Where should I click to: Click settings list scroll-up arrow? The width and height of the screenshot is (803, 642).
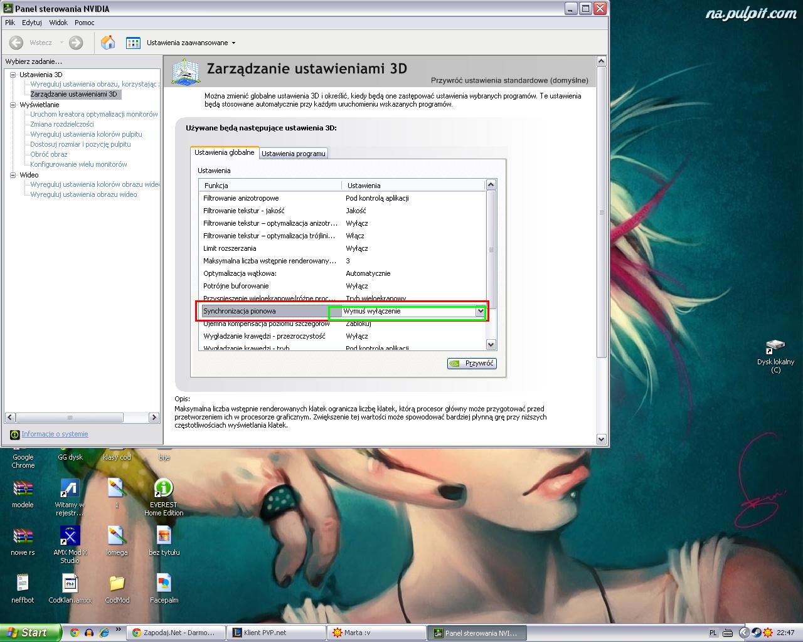pyautogui.click(x=491, y=184)
